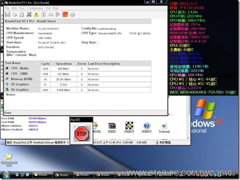Click the X clear results toolbar icon
240x180 pixels.
tap(29, 14)
